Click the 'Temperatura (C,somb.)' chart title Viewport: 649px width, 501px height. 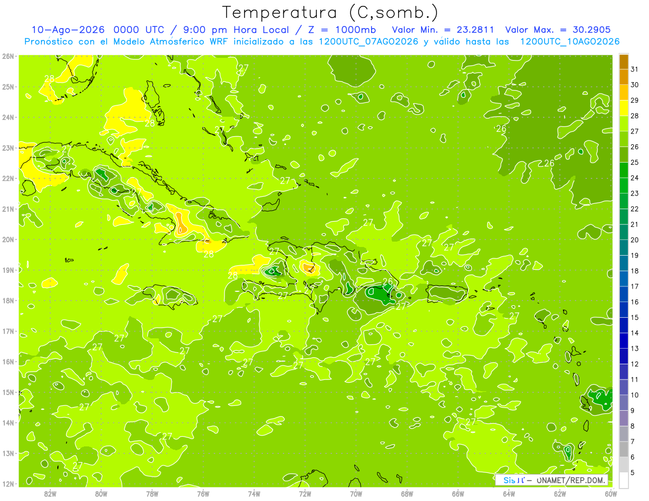(x=330, y=12)
